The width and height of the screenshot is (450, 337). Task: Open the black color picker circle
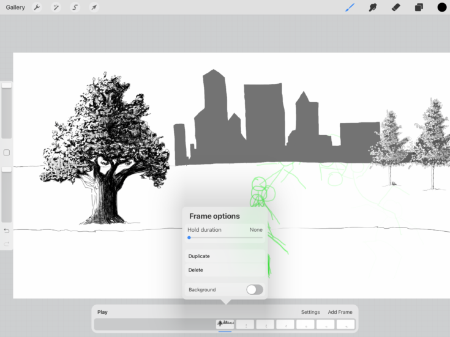(441, 7)
